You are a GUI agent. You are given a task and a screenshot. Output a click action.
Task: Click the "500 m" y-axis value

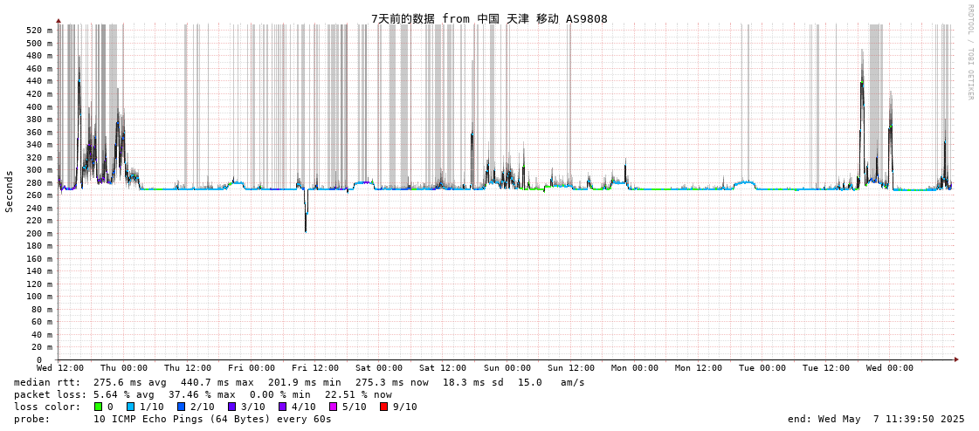tap(40, 43)
